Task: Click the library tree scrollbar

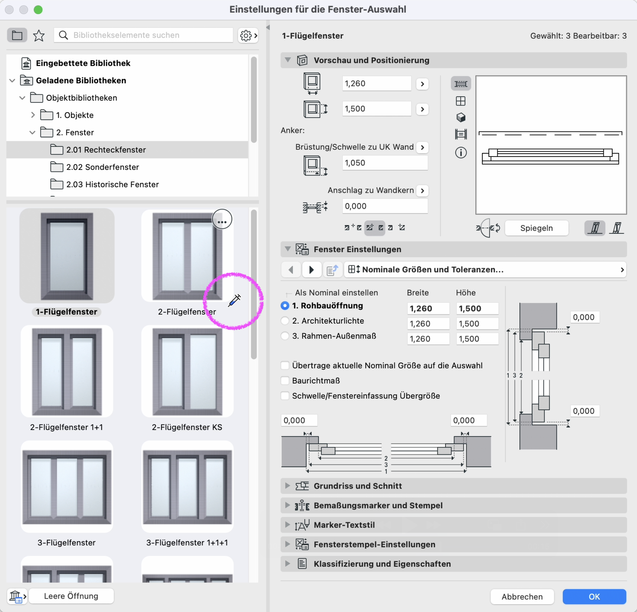Action: click(x=254, y=100)
